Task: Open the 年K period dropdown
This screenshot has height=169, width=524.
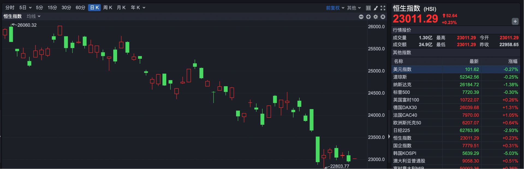Action: tap(138, 8)
